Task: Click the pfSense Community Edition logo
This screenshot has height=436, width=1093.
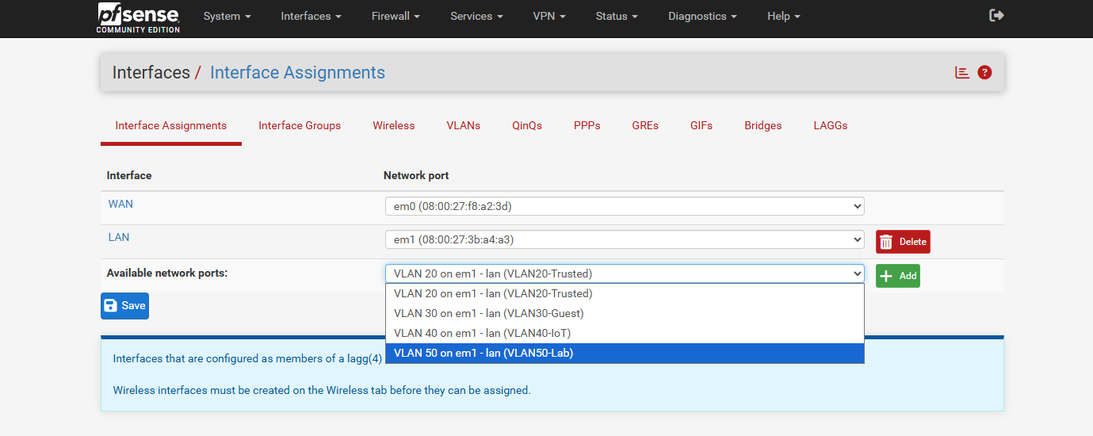Action: pos(139,17)
